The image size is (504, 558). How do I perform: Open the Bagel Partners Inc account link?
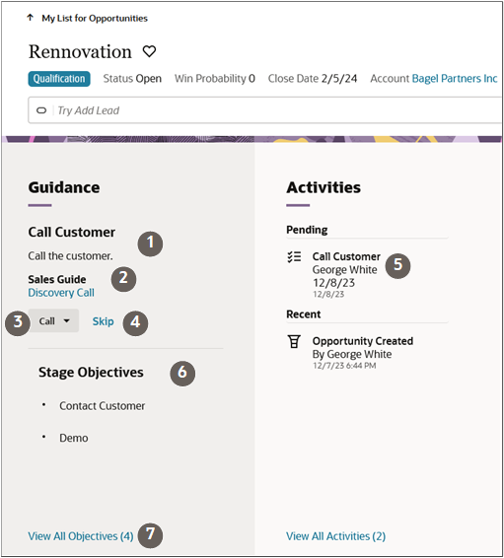(x=454, y=78)
